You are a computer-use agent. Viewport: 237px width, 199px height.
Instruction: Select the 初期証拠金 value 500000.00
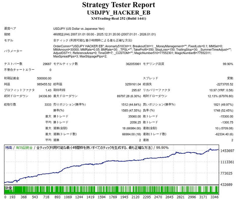tap(44, 78)
